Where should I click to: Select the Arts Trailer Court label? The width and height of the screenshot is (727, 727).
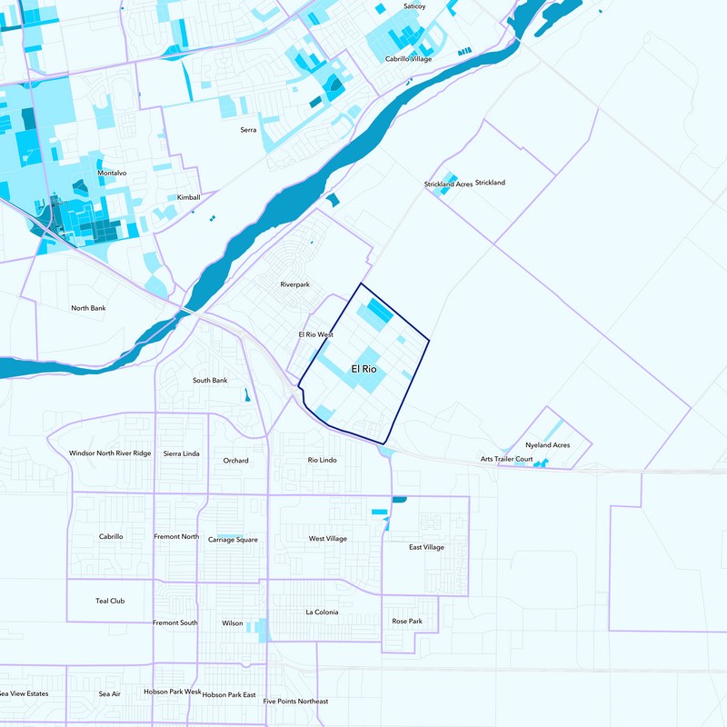click(506, 460)
